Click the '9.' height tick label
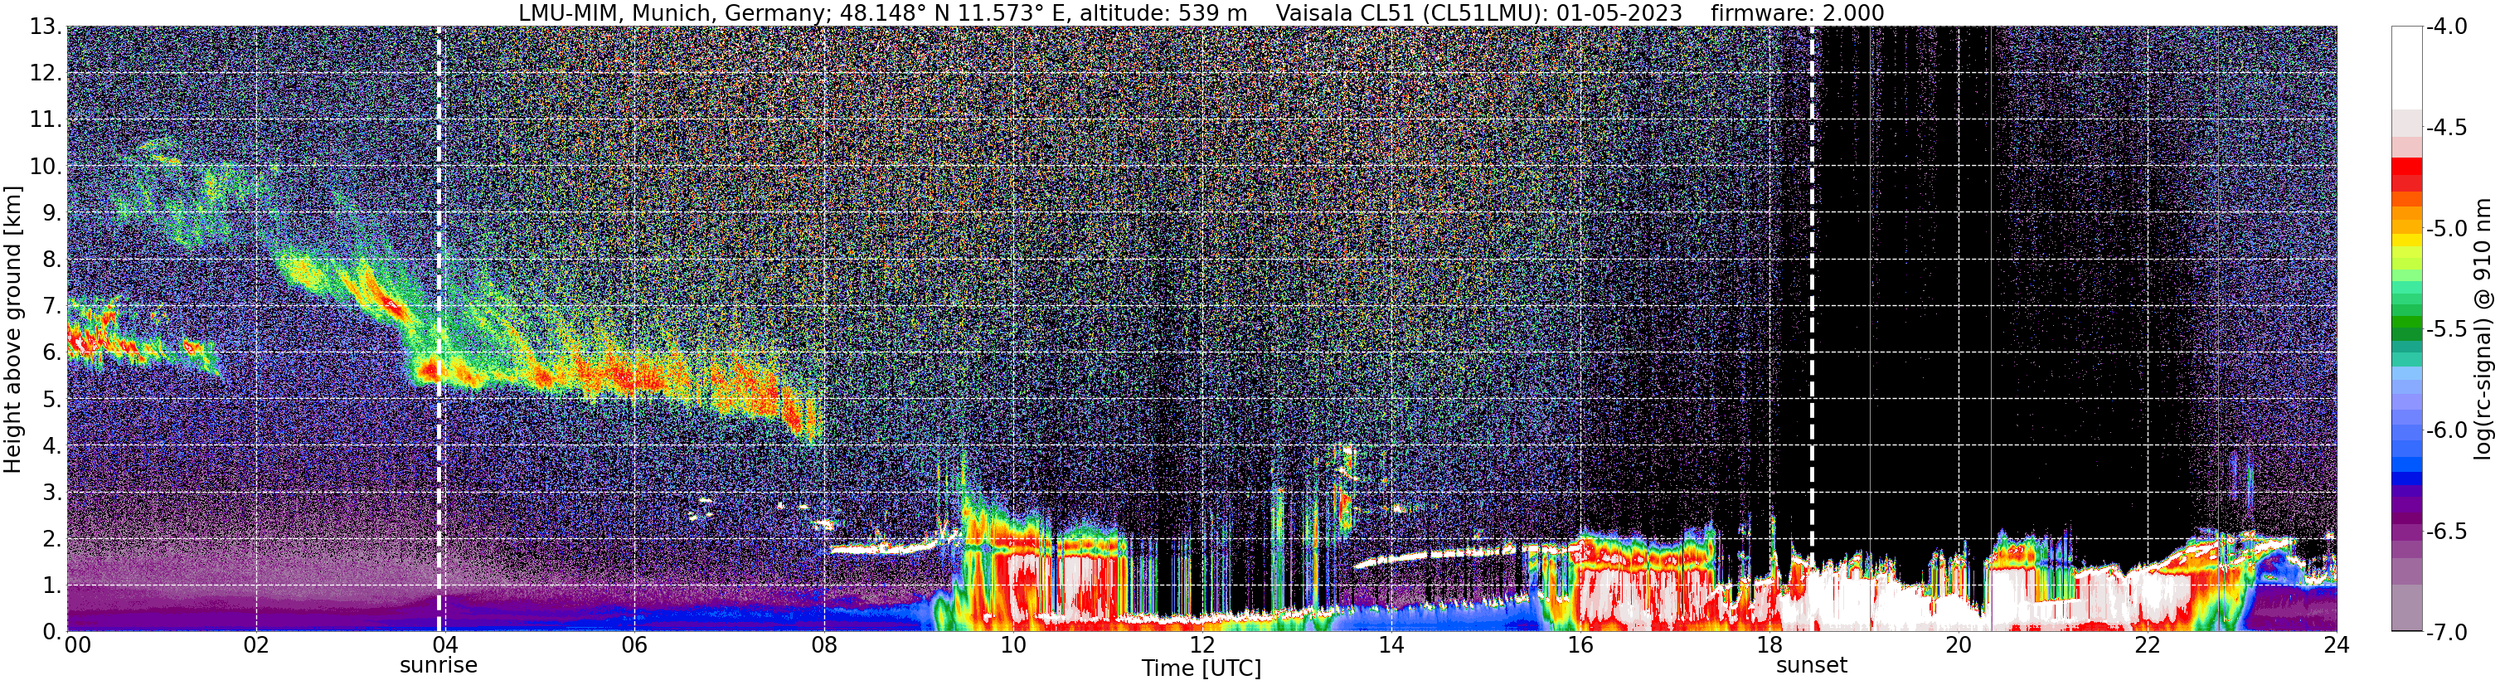 pos(52,213)
